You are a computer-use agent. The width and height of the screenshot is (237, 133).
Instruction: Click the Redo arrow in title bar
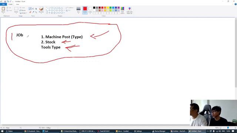10,1
